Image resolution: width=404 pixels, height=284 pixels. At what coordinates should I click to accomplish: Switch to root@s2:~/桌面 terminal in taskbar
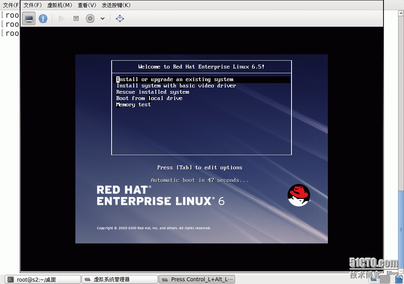[x=43, y=279]
